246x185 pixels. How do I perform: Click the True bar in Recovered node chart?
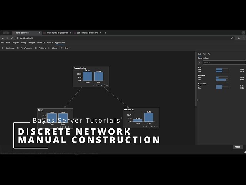click(149, 117)
